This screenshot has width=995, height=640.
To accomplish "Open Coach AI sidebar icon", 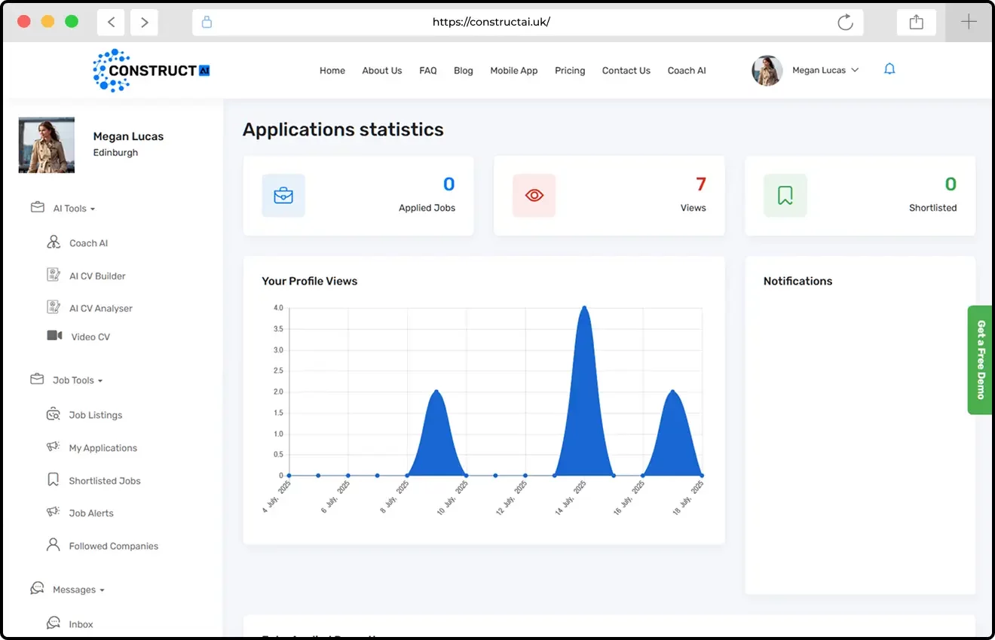I will click(54, 242).
